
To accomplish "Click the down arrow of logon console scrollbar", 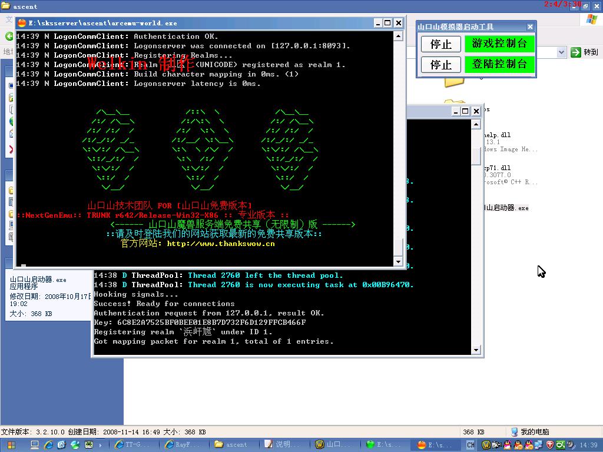I will coord(476,350).
